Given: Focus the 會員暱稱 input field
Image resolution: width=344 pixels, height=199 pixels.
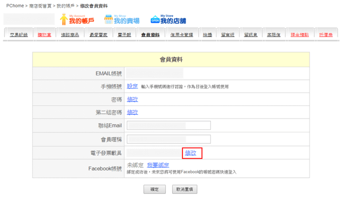Looking at the screenshot, I should (169, 139).
